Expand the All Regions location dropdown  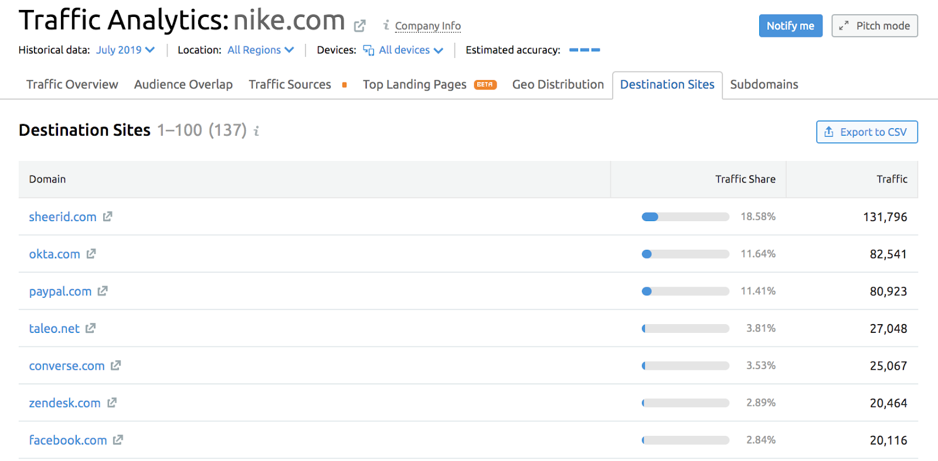[261, 50]
